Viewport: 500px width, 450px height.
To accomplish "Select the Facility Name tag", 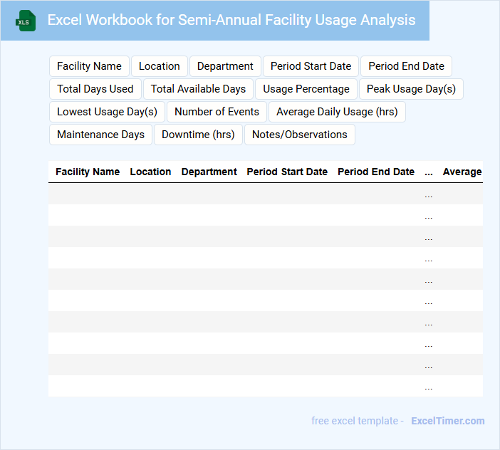I will [x=89, y=66].
